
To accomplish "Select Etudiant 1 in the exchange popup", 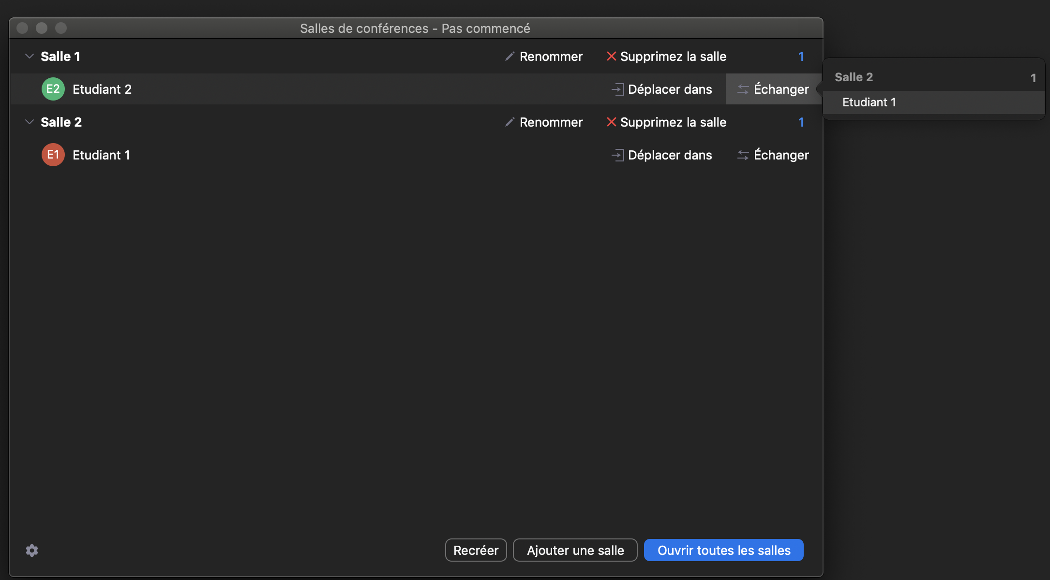I will coord(869,102).
